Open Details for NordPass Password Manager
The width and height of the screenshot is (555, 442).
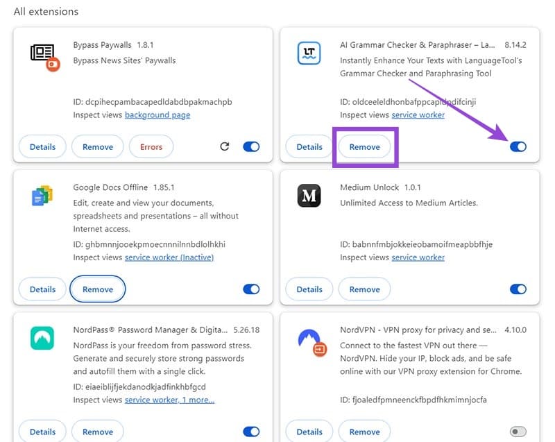(x=42, y=432)
